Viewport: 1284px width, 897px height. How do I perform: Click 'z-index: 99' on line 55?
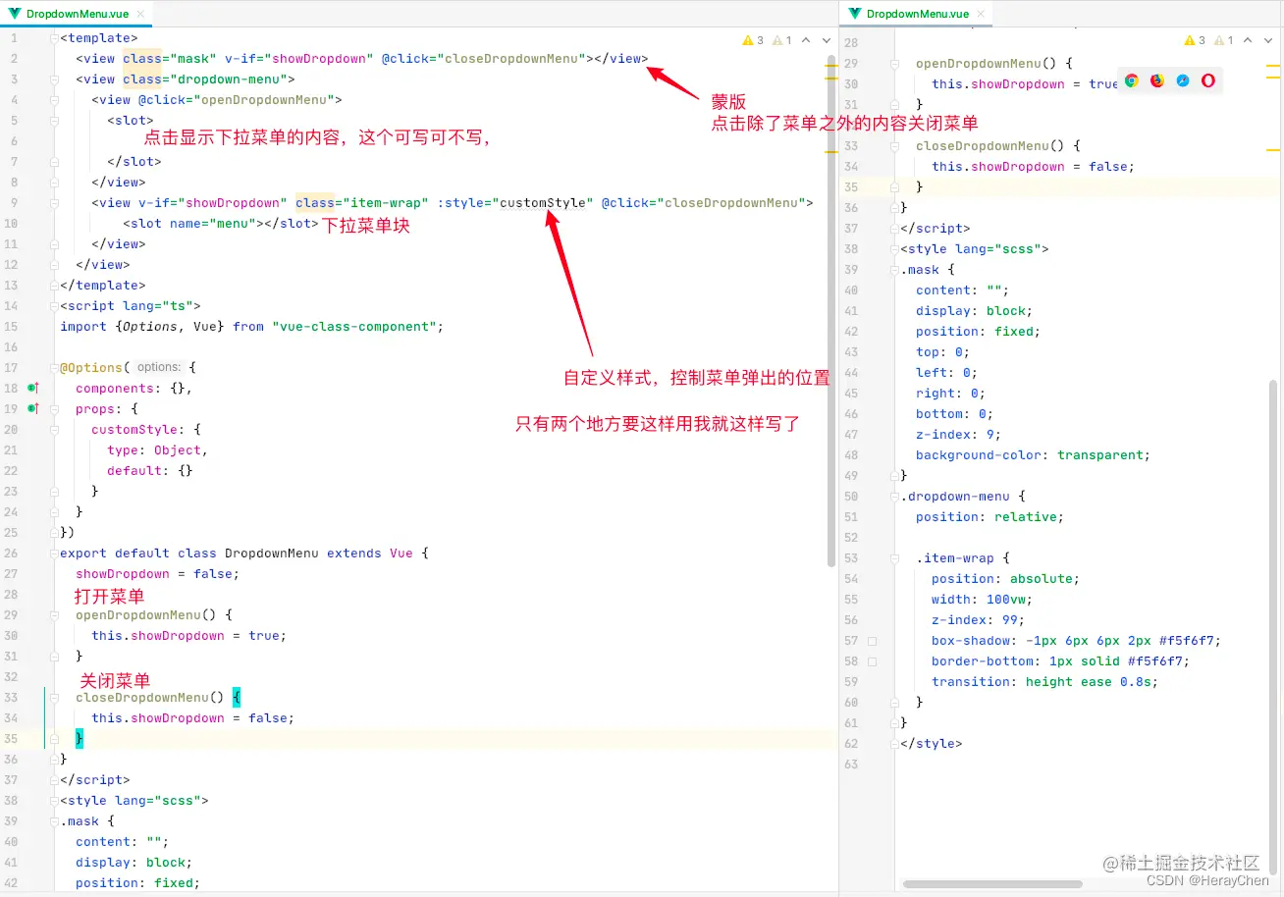pyautogui.click(x=975, y=620)
